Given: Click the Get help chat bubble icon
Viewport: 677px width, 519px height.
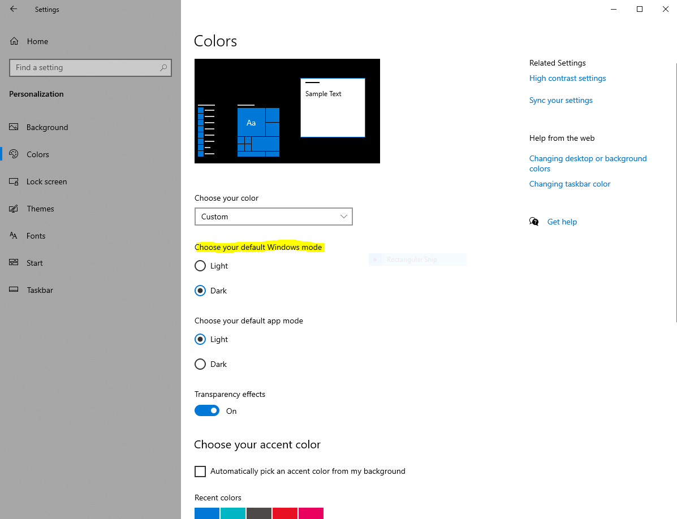Looking at the screenshot, I should 534,221.
